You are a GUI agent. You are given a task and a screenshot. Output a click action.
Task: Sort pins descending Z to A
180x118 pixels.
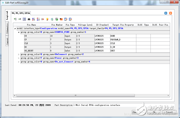point(38,19)
